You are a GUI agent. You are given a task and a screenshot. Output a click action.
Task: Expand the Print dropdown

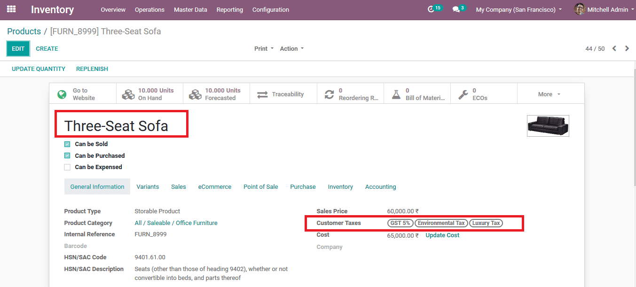point(264,48)
